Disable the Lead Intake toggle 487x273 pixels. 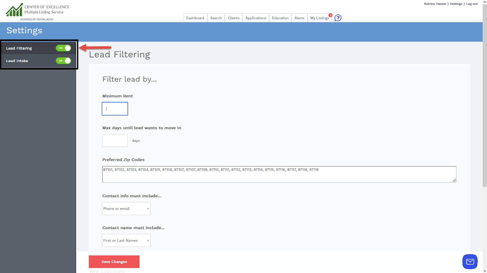63,61
